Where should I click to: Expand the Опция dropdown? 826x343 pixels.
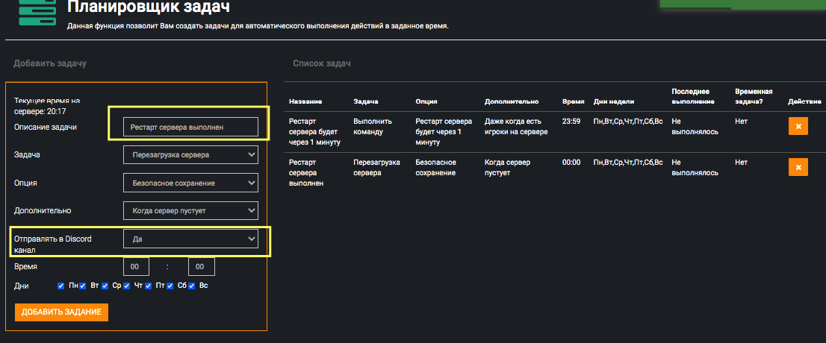click(x=190, y=183)
